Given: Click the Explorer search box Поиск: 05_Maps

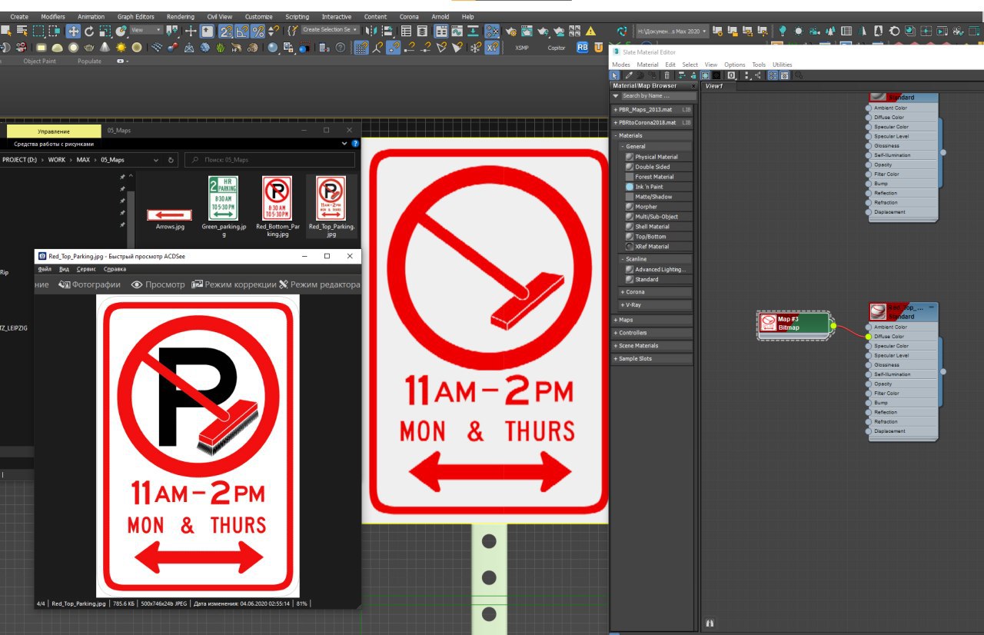Looking at the screenshot, I should pos(270,160).
